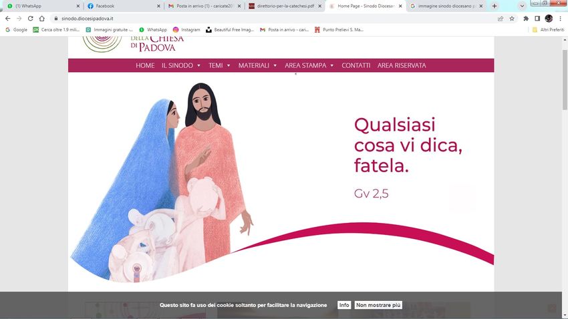The width and height of the screenshot is (568, 319).
Task: Reload the page with the refresh icon
Action: tap(31, 19)
